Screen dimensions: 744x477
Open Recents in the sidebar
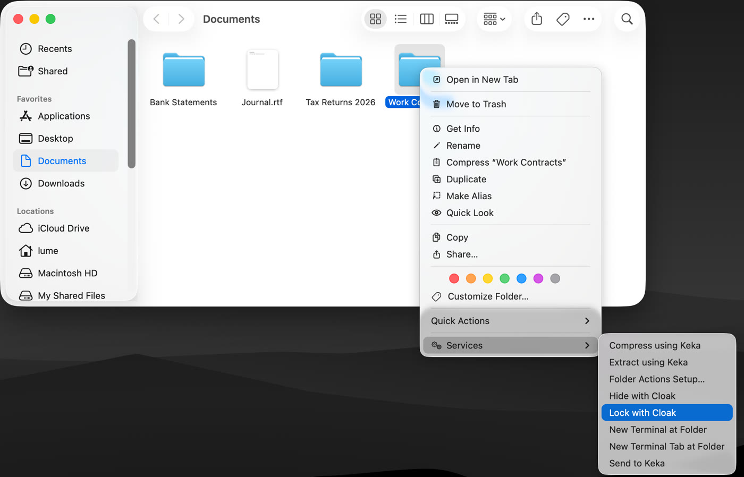(65, 49)
